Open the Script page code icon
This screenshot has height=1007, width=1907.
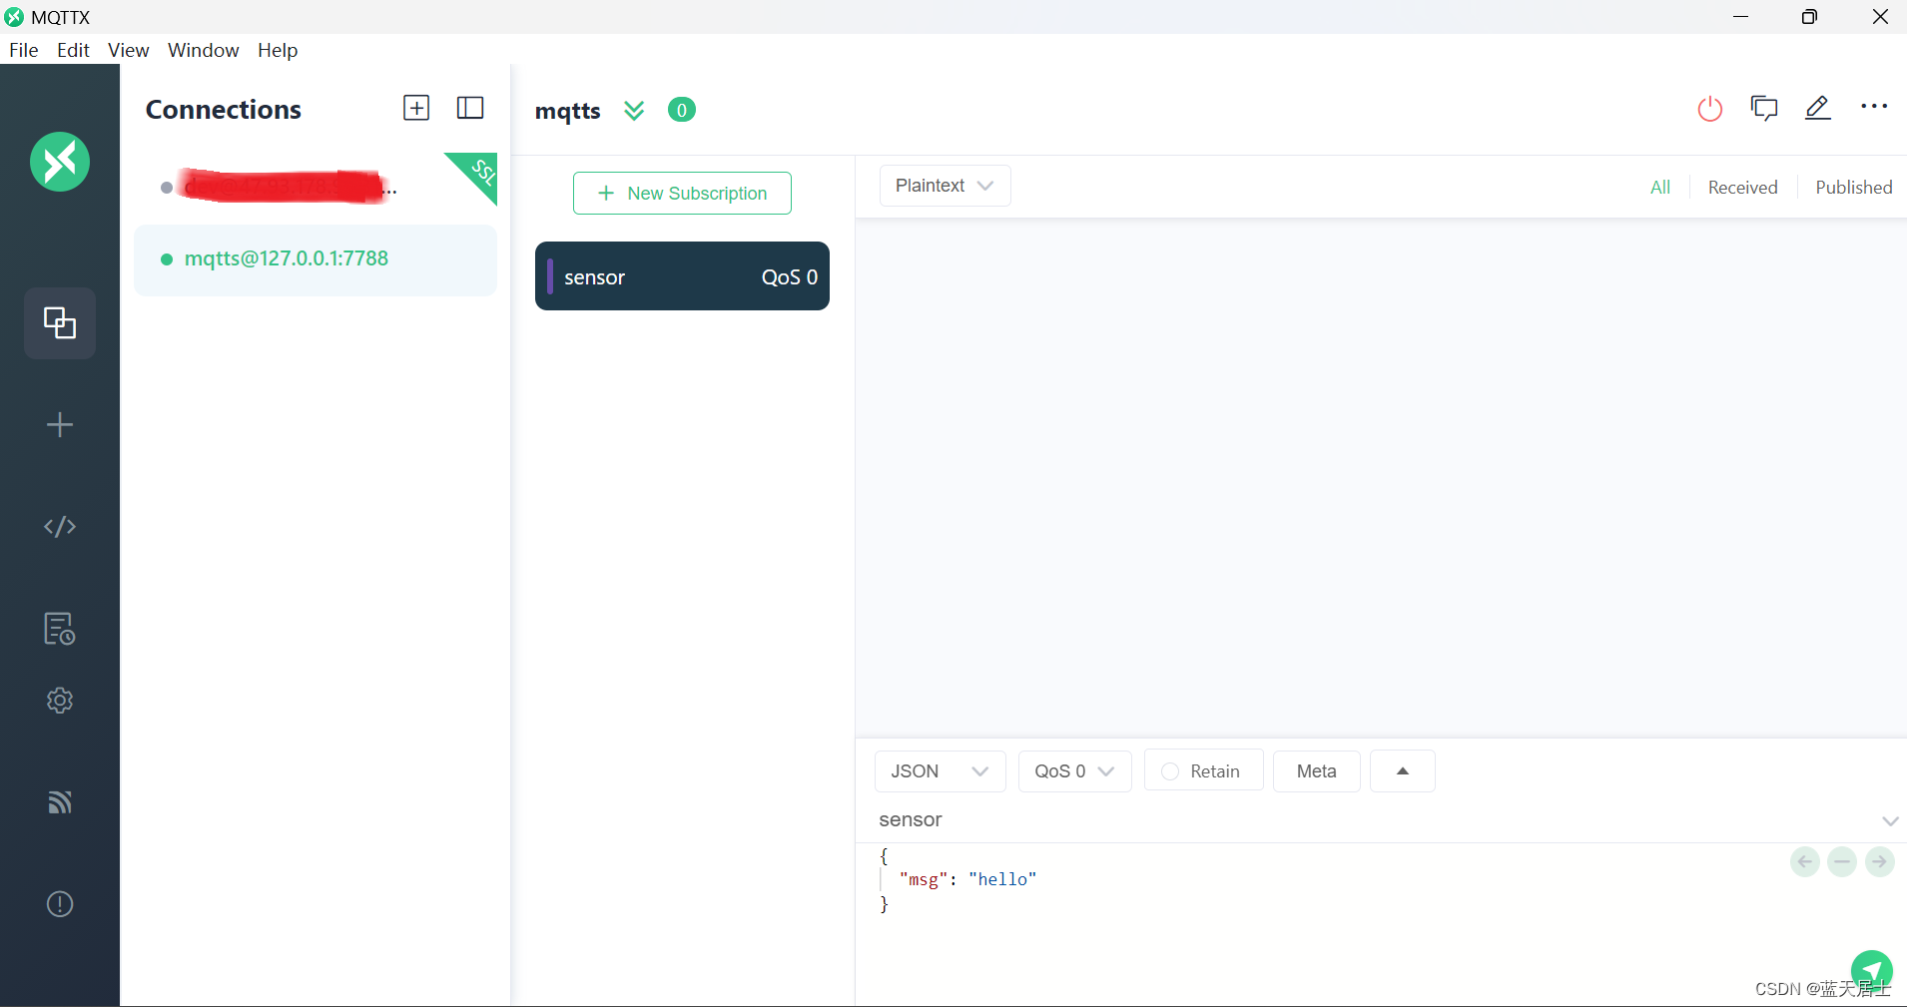(60, 527)
